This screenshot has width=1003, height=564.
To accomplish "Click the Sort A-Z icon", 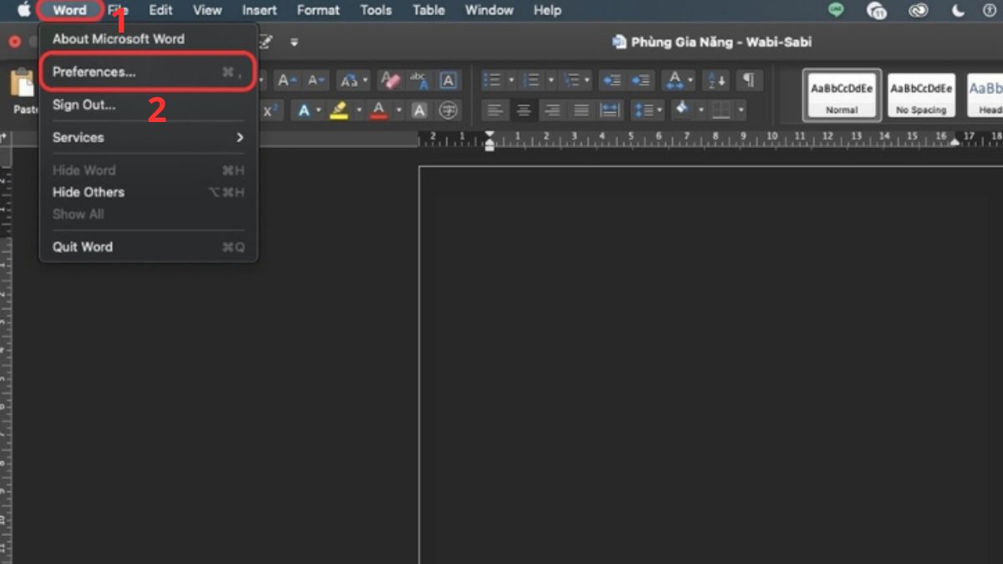I will tap(715, 80).
